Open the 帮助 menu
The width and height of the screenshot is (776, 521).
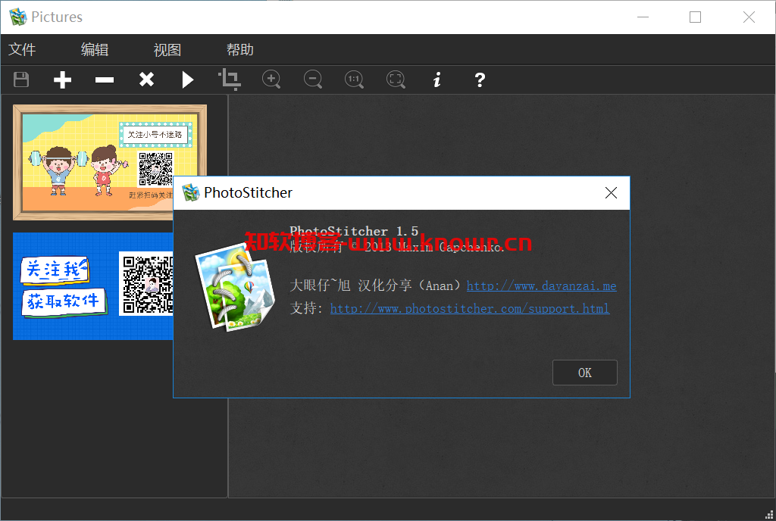(x=240, y=49)
